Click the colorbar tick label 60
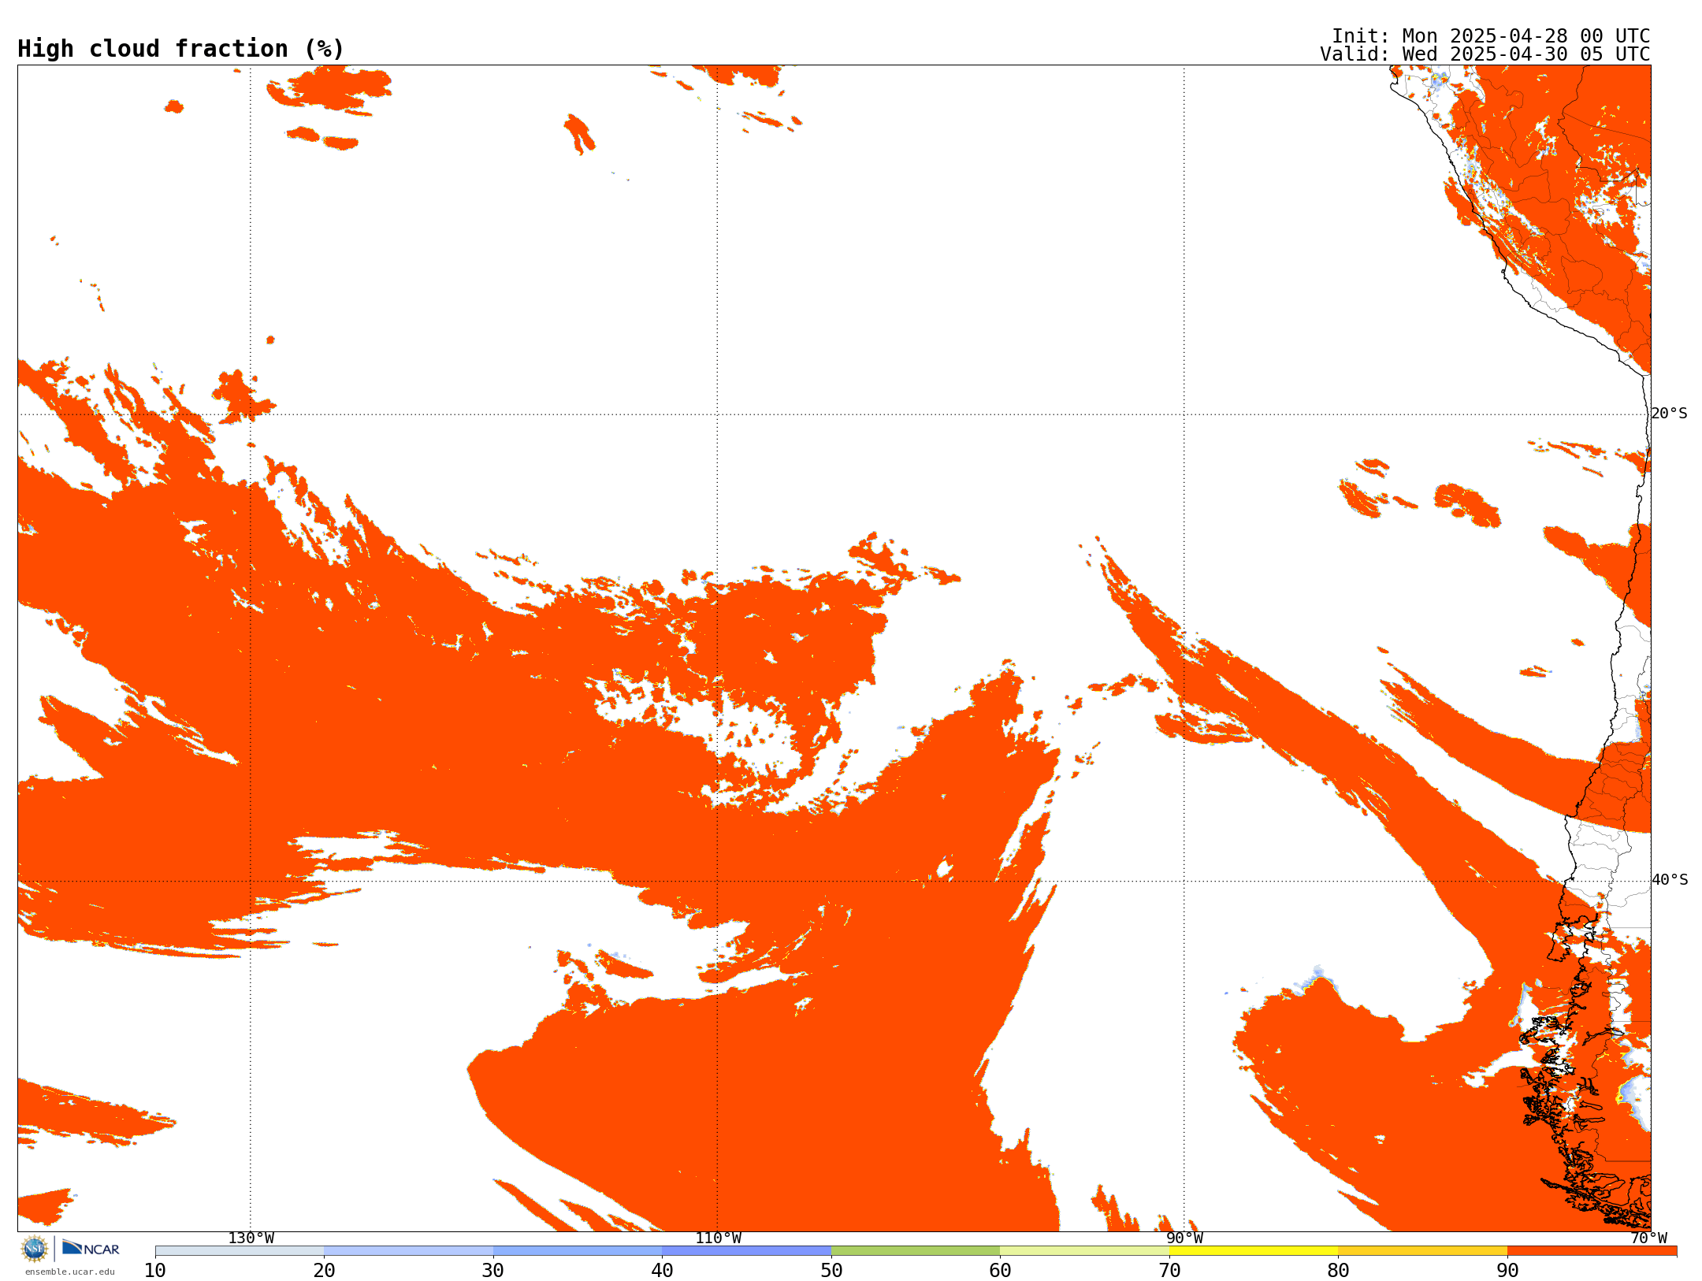This screenshot has width=1702, height=1281. 1000,1271
